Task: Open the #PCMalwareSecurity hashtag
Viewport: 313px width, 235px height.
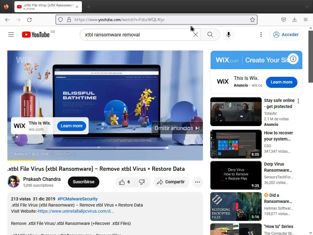Action: click(x=77, y=199)
